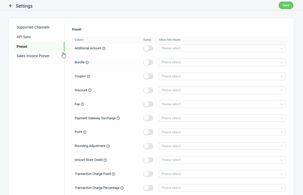Open the Bundle Xilnex item dropdown
Viewport: 303px width, 195px height.
(x=222, y=62)
